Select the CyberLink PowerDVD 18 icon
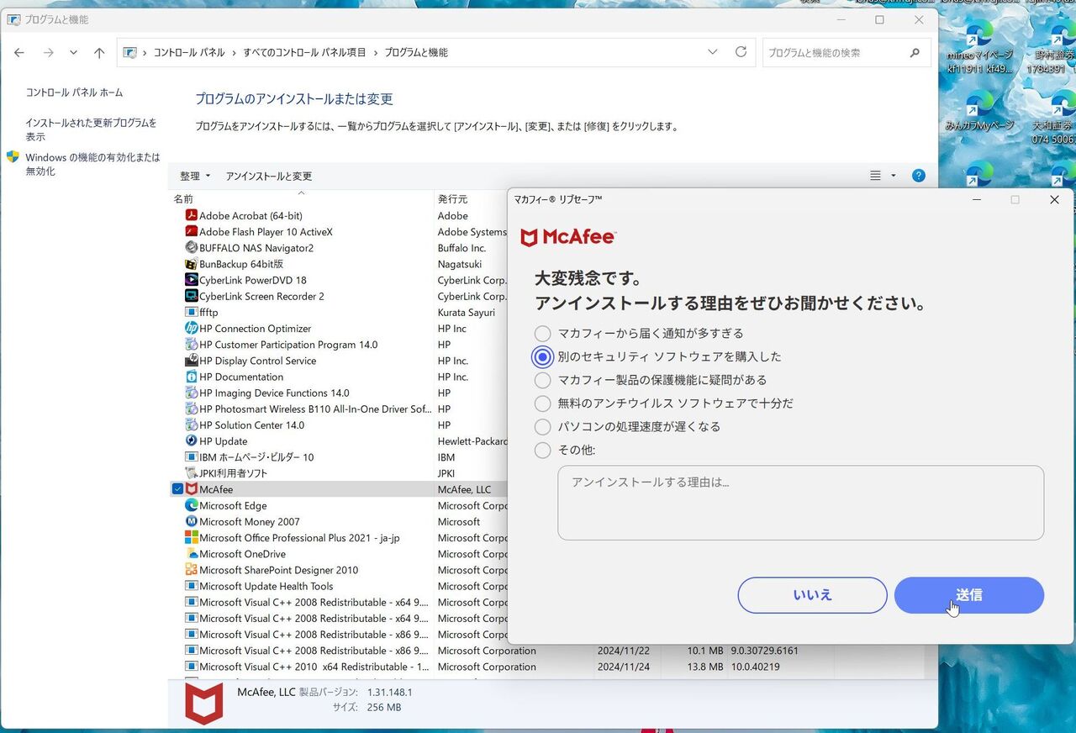Screen dimensions: 1076x733 [192, 280]
